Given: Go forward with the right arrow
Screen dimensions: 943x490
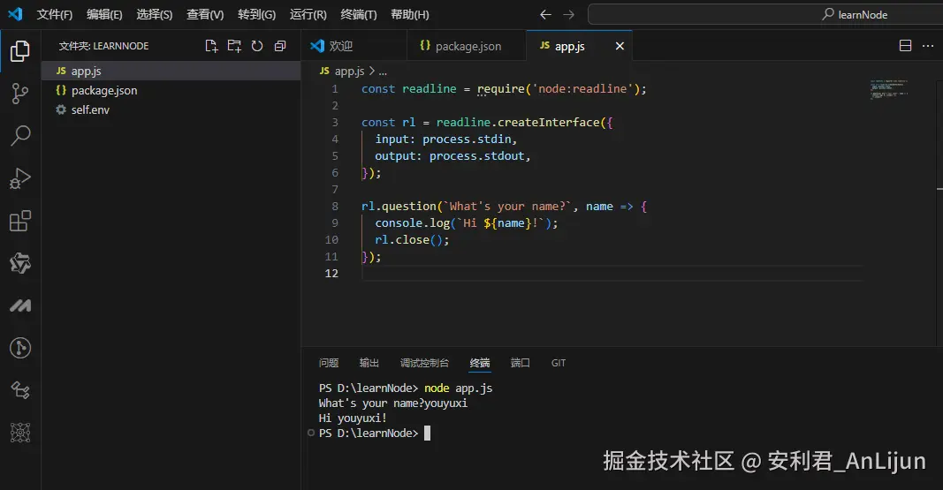Looking at the screenshot, I should 568,14.
